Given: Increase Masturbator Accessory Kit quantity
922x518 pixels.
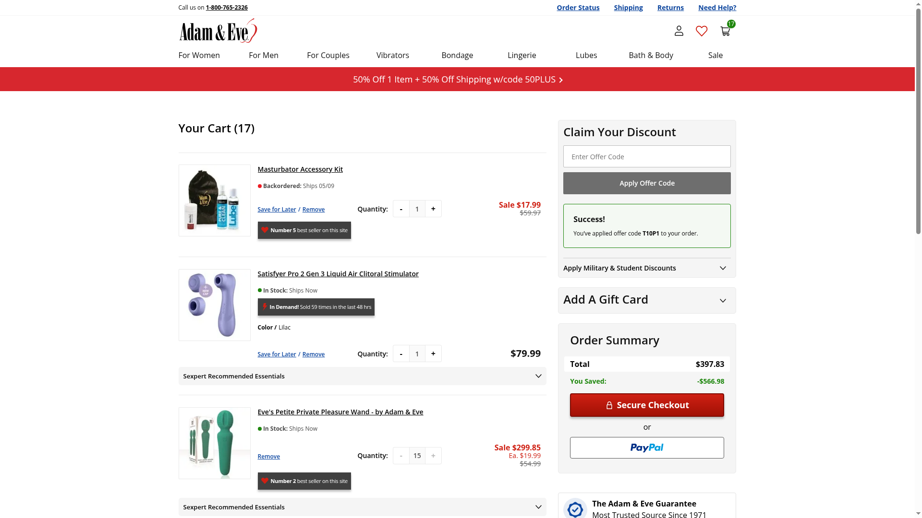Looking at the screenshot, I should 433,209.
